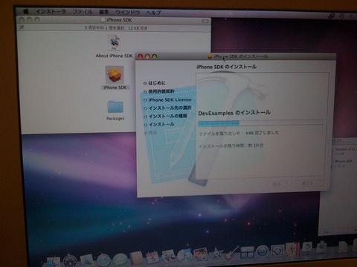This screenshot has width=357, height=267.
Task: Open Safari compass icon in Dock
Action: click(x=104, y=260)
